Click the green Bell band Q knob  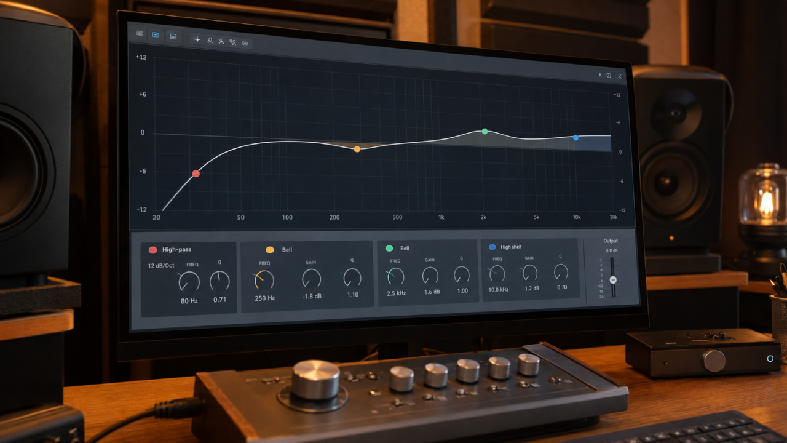coord(462,274)
